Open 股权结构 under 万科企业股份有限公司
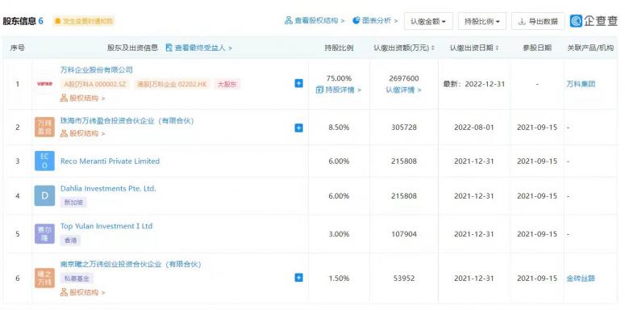625x310 pixels. [82, 98]
